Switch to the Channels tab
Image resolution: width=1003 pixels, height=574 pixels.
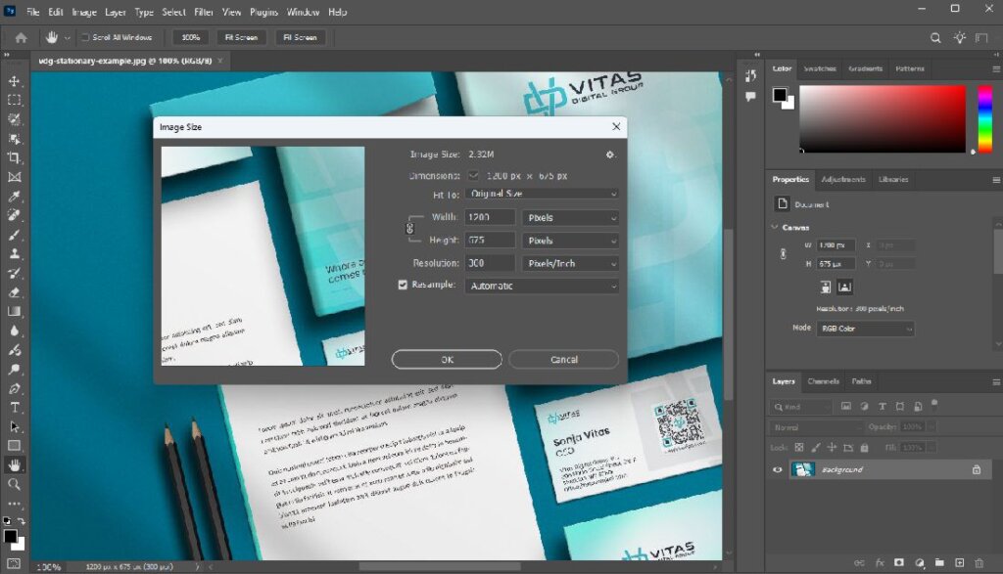coord(823,381)
